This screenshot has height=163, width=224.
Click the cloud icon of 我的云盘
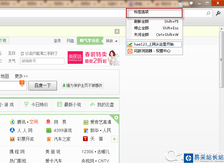(93, 105)
